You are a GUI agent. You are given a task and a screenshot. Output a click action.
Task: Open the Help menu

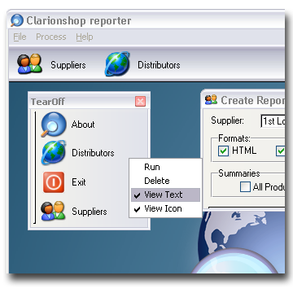85,37
